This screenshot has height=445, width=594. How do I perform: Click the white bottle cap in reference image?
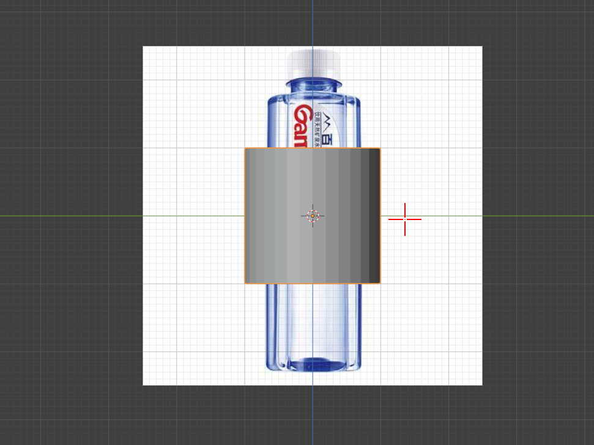313,63
